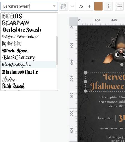
Task: Open the list formatting icon
Action: click(119, 6)
